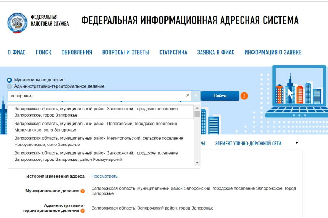Open ИНФОРМАЦИЯ О ЗАЯВКЕ page
The height and width of the screenshot is (218, 328).
pos(273,52)
